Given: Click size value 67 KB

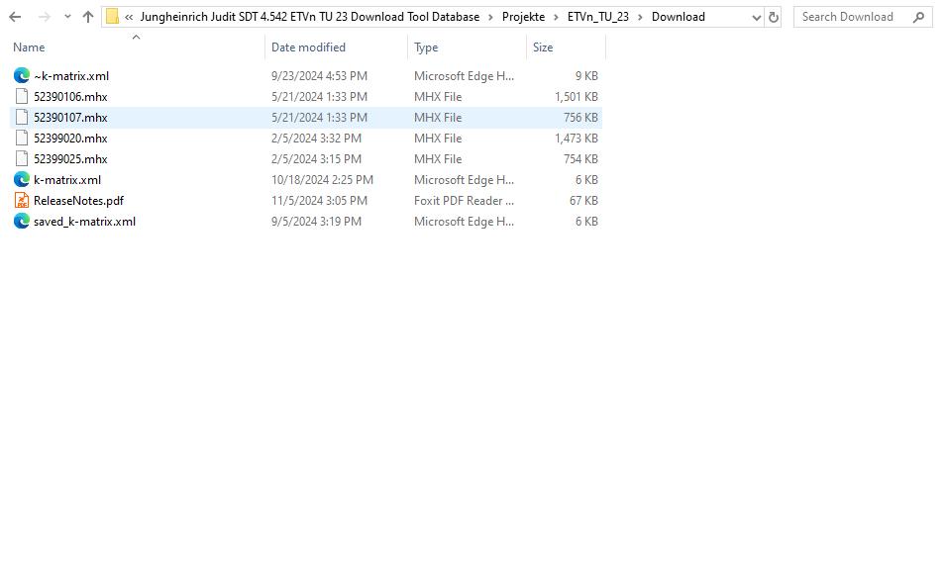Looking at the screenshot, I should click(583, 201).
